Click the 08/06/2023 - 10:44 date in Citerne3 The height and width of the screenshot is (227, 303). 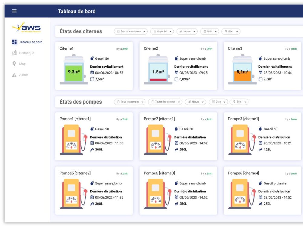[278, 73]
